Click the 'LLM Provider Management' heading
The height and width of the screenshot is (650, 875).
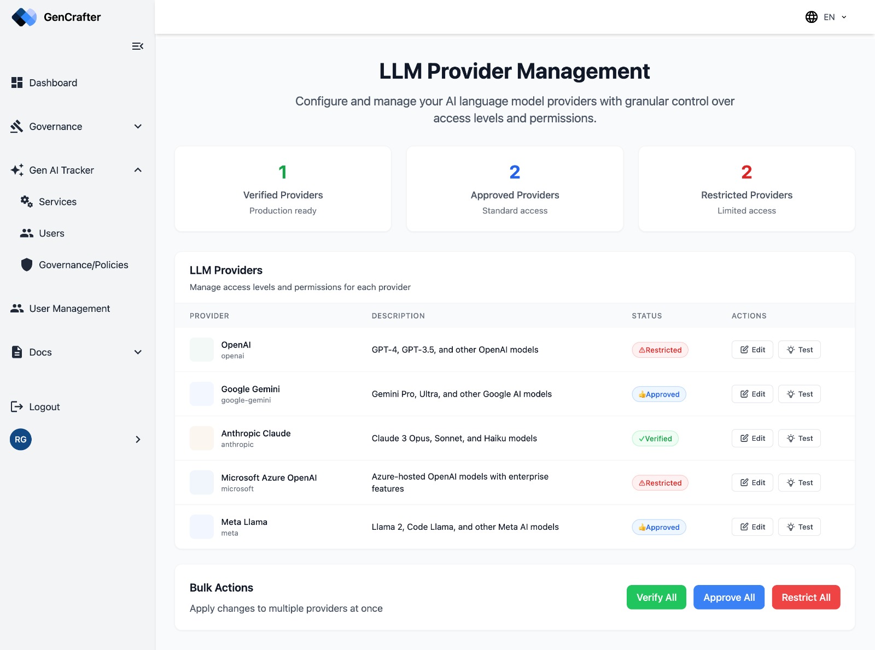(x=515, y=71)
